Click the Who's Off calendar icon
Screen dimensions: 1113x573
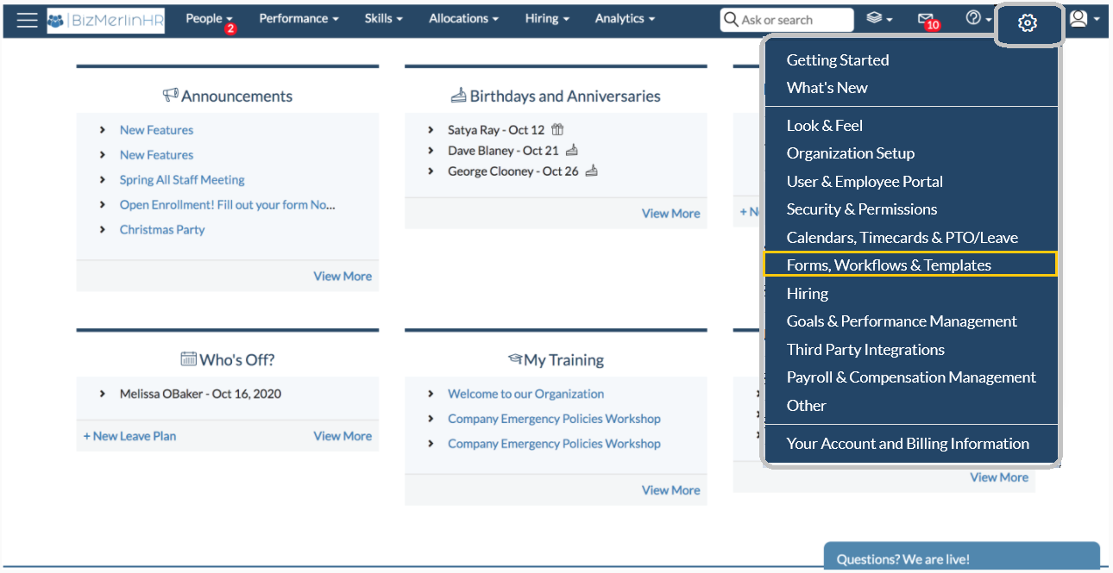pos(189,358)
